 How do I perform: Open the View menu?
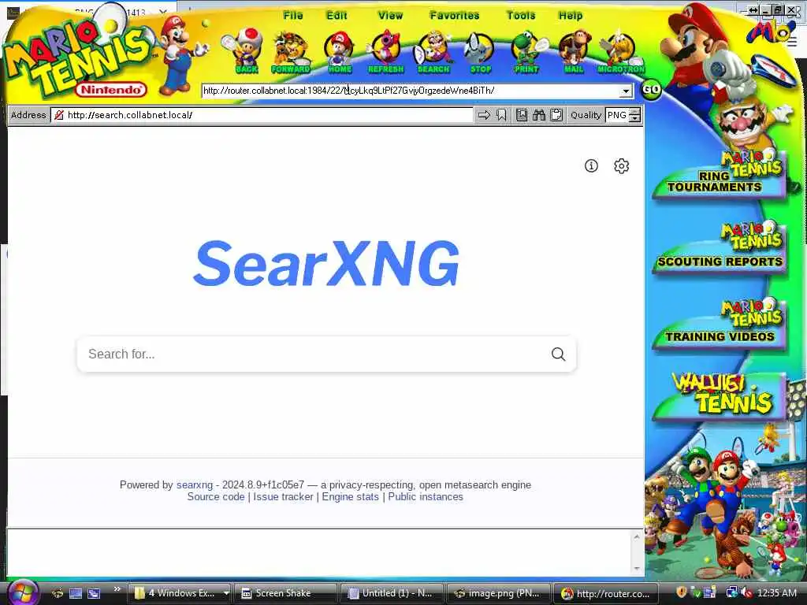coord(390,16)
